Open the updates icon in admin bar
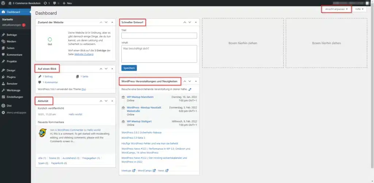 [47, 3]
